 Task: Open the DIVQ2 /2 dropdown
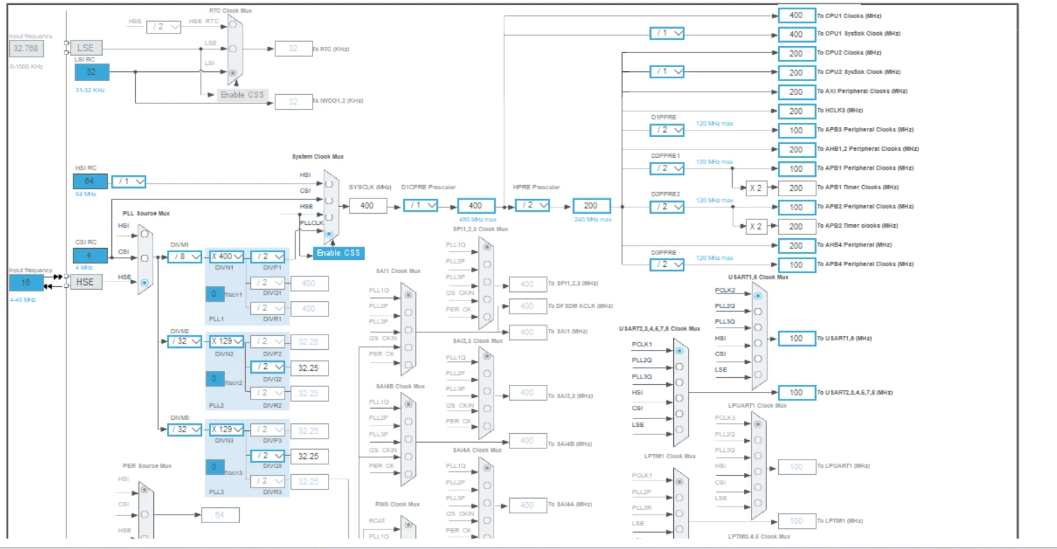click(x=268, y=367)
